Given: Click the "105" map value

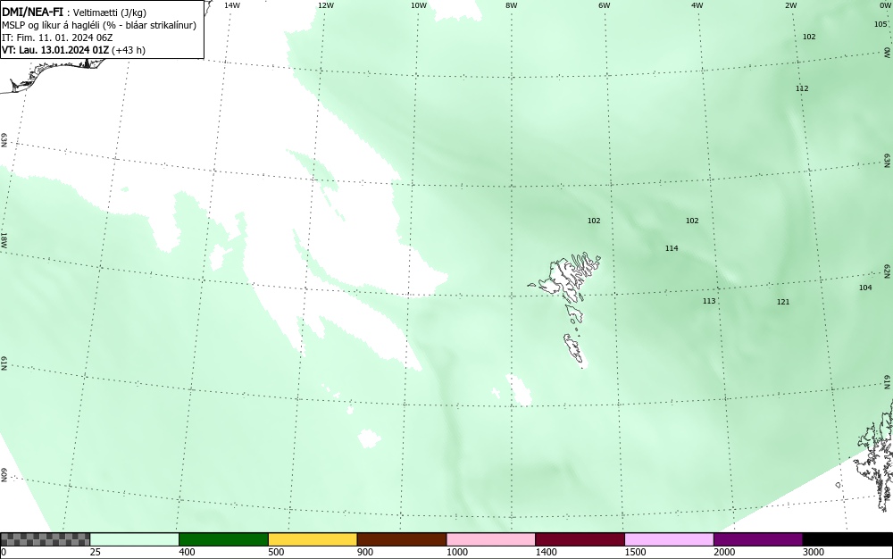Looking at the screenshot, I should (x=880, y=24).
